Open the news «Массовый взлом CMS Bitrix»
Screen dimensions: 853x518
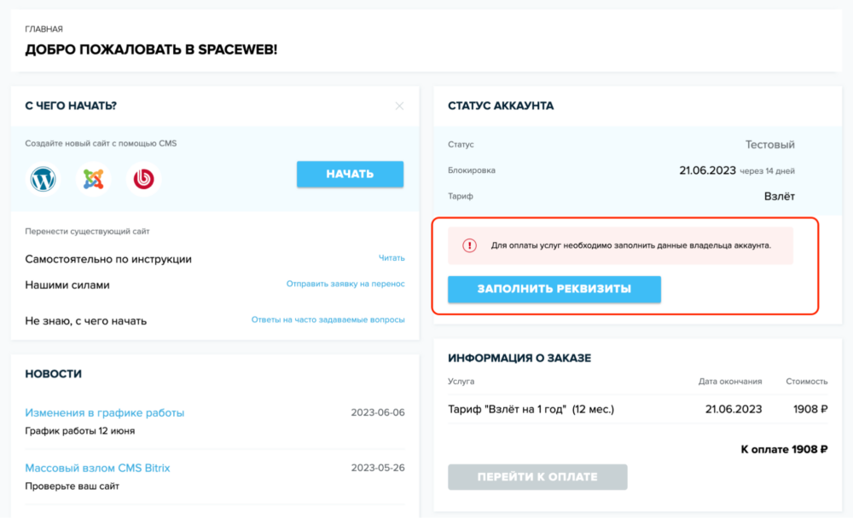click(96, 468)
